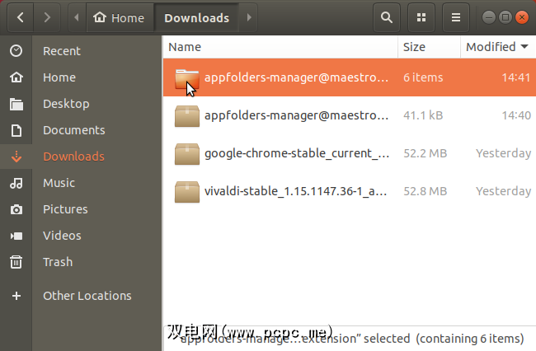Minimize the file manager window

coord(488,17)
